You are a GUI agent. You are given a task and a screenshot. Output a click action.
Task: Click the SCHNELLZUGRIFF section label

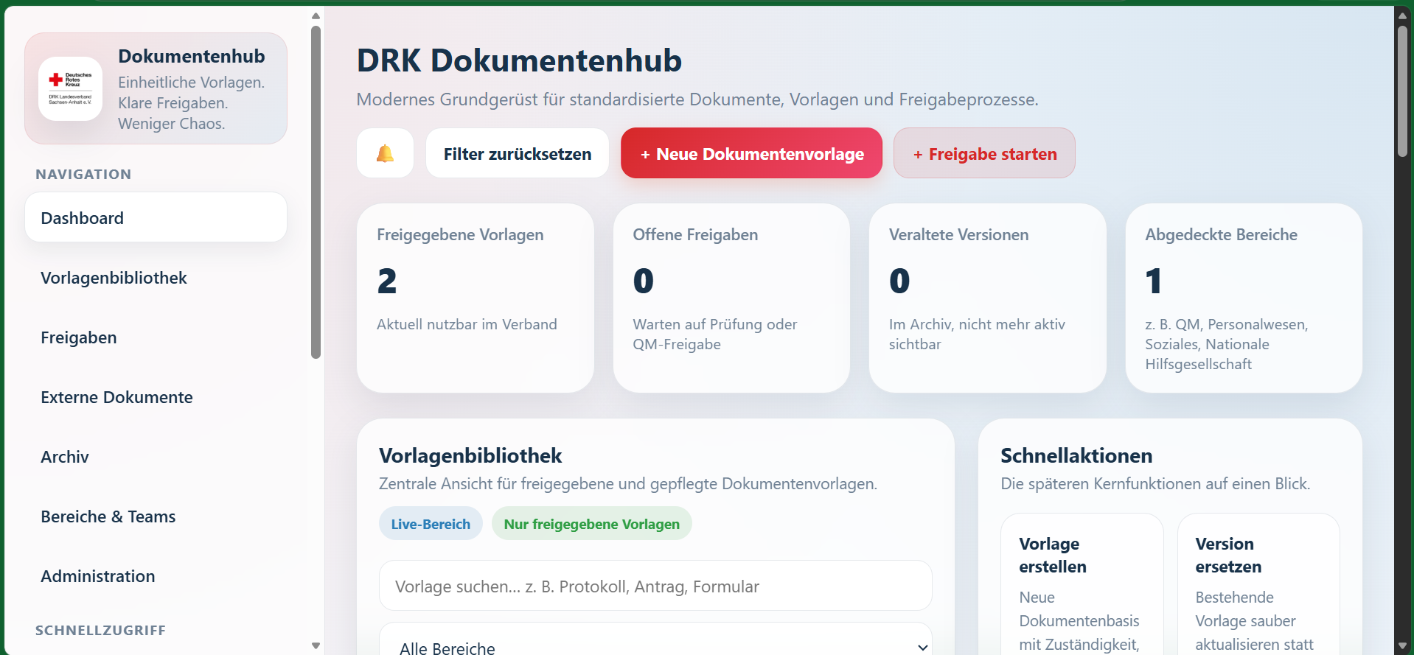tap(100, 631)
